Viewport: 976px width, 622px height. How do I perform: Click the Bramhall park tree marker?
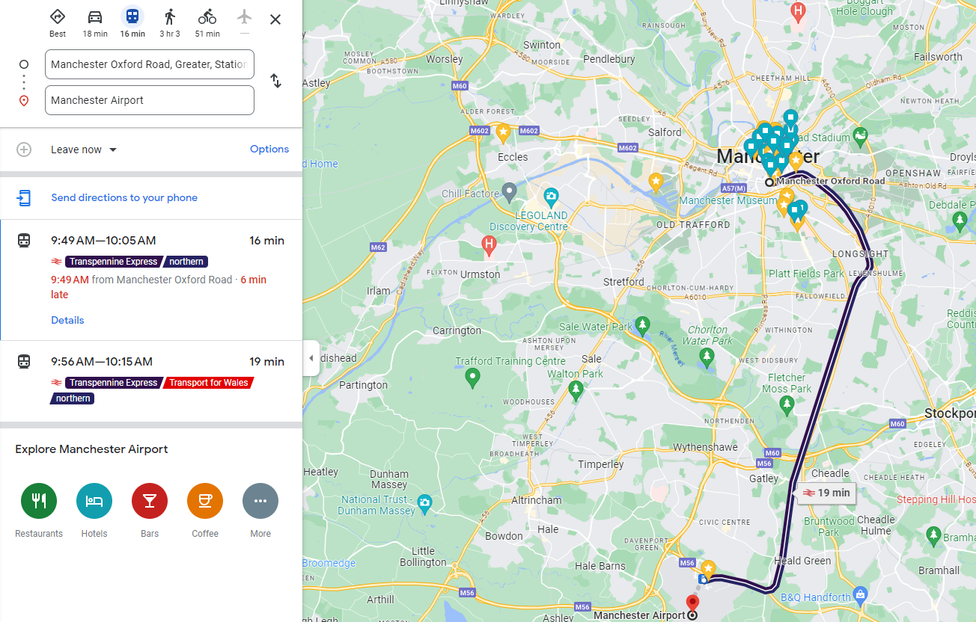[933, 536]
